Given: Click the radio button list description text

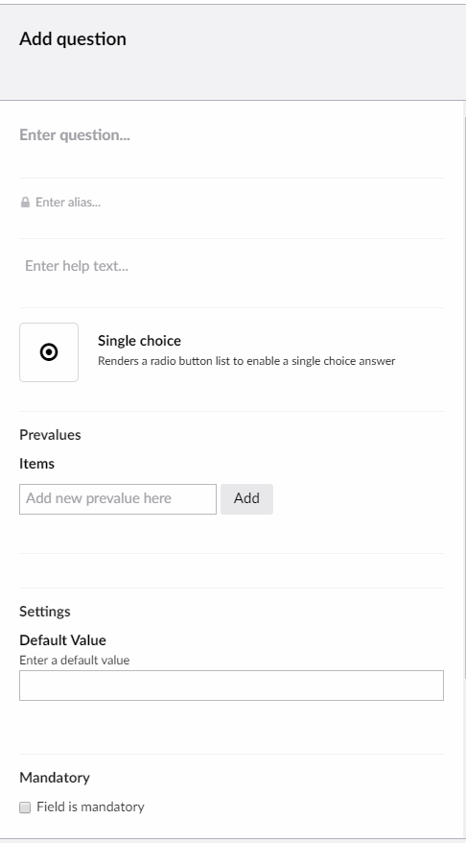Looking at the screenshot, I should pos(246,361).
